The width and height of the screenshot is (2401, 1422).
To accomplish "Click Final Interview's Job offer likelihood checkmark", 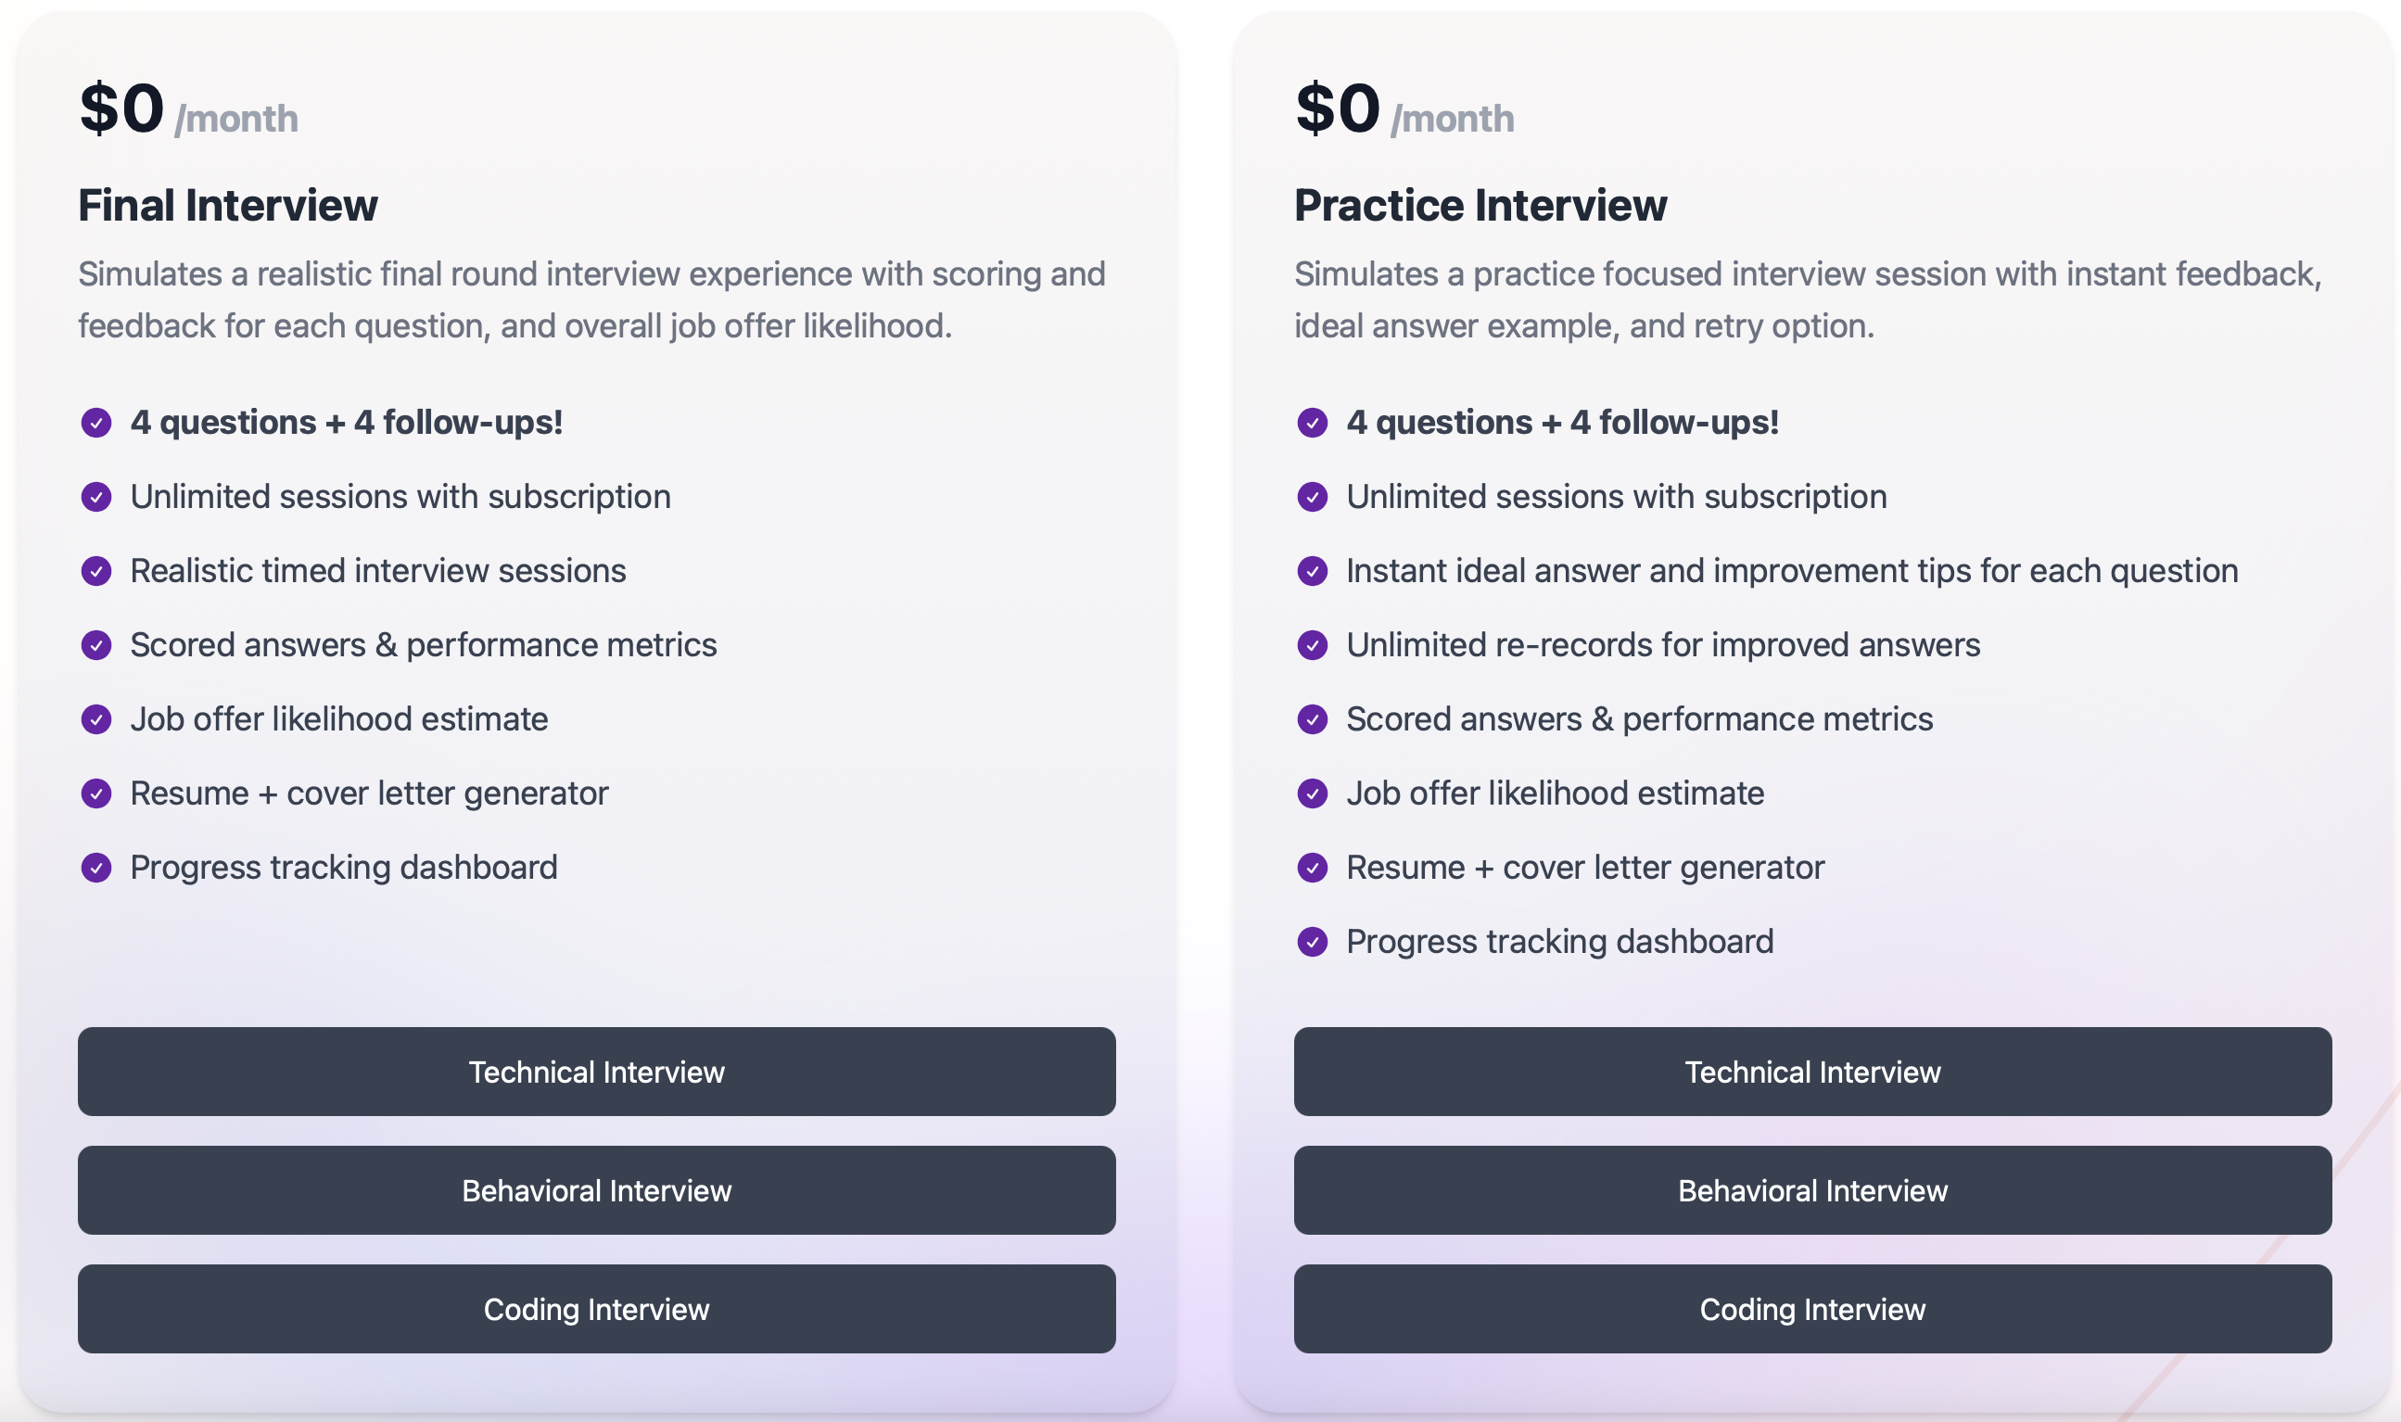I will click(95, 719).
